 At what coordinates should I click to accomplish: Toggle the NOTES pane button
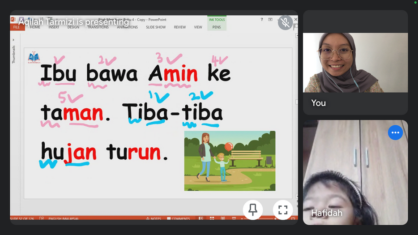(154, 218)
